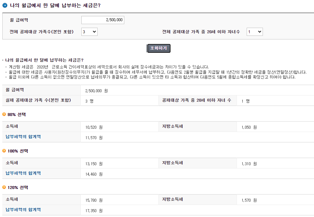314x217 pixels.
Task: Click 납부세액의 합계액 link under 80% 선택
Action: (23, 137)
